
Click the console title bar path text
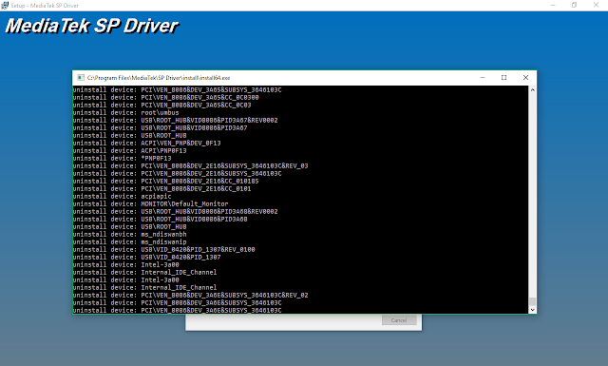tap(159, 78)
